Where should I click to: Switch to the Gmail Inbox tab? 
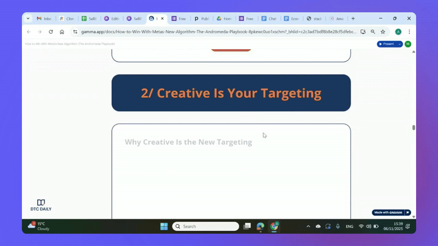[44, 19]
